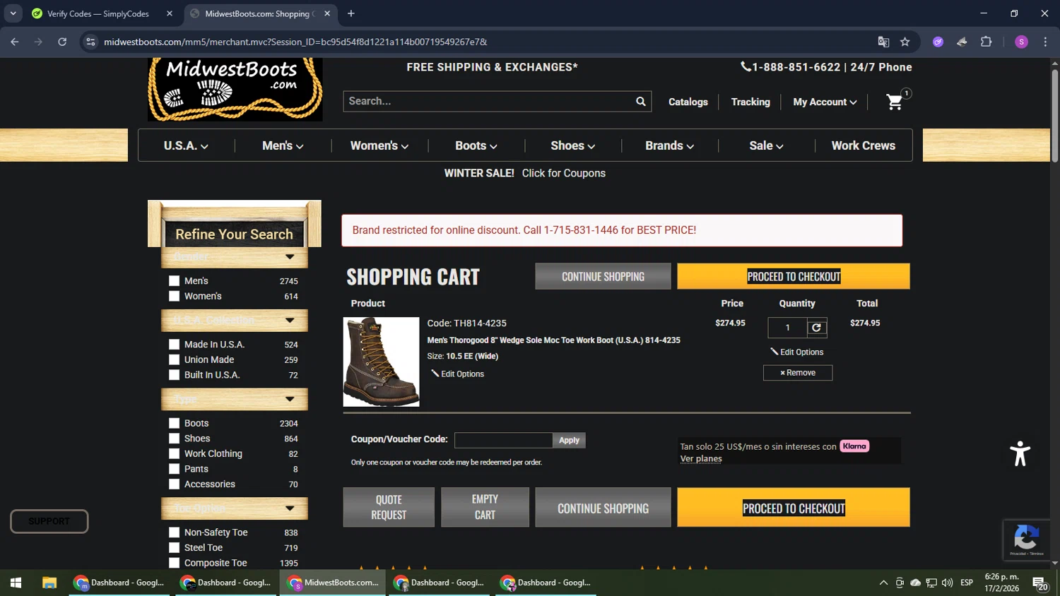Show hidden tray icons chevron

coord(883,583)
